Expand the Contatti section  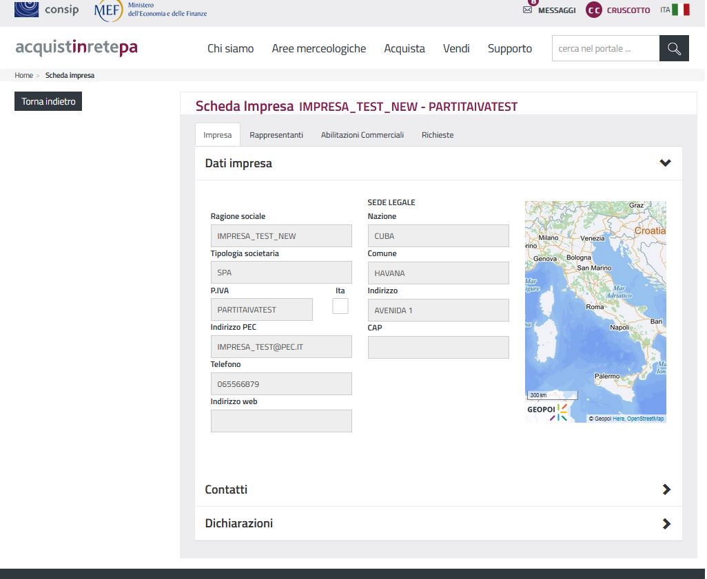pyautogui.click(x=666, y=489)
